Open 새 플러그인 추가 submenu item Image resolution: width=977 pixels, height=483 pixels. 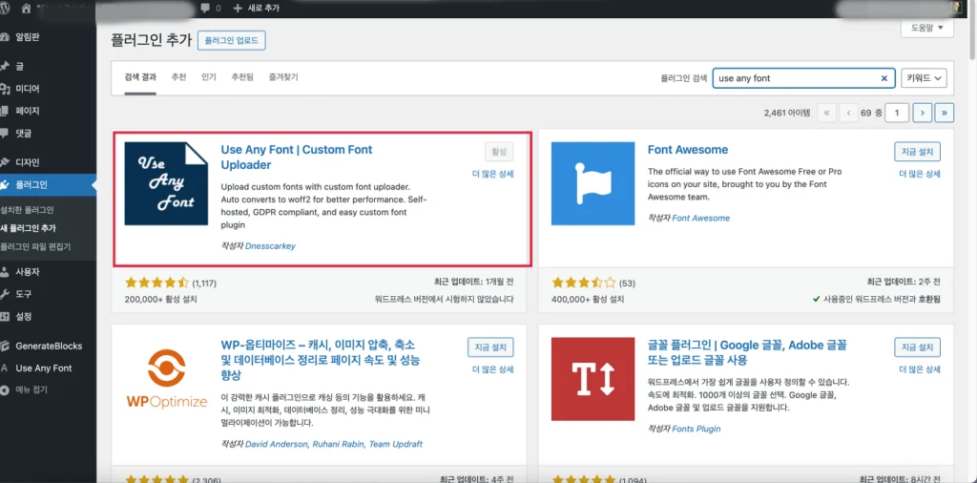pos(28,228)
